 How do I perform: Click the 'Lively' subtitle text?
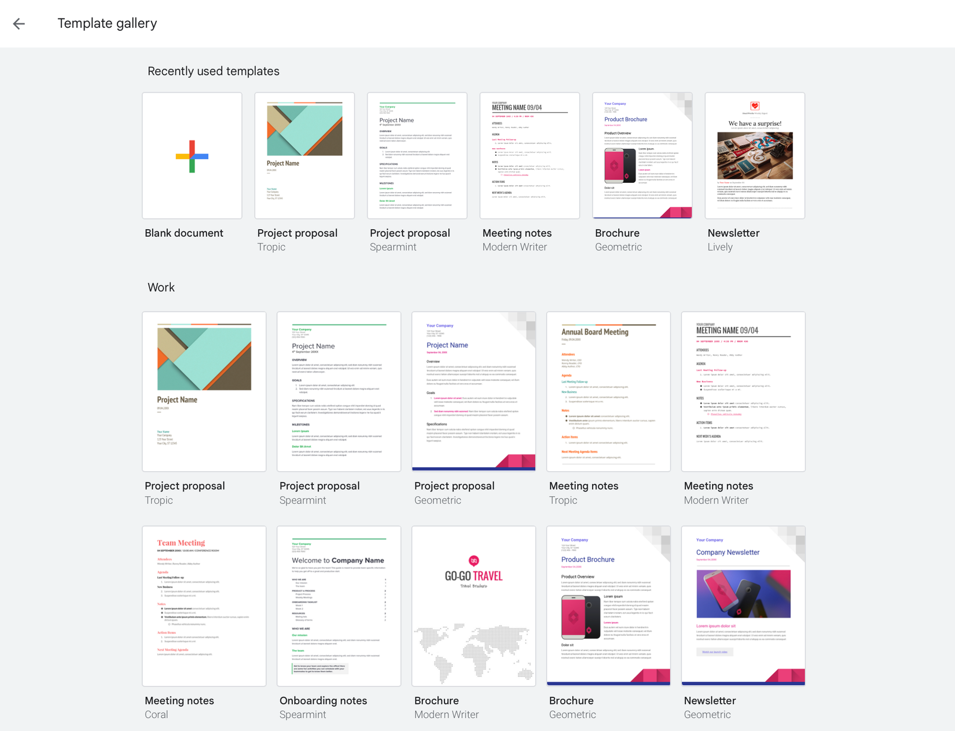click(x=720, y=247)
